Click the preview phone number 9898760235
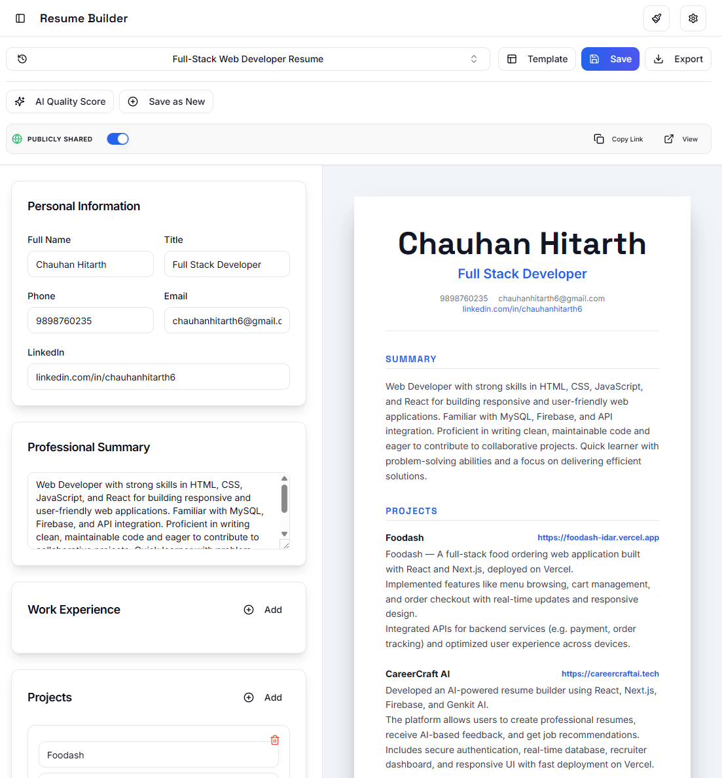Screen dimensions: 722x778 pyautogui.click(x=463, y=298)
